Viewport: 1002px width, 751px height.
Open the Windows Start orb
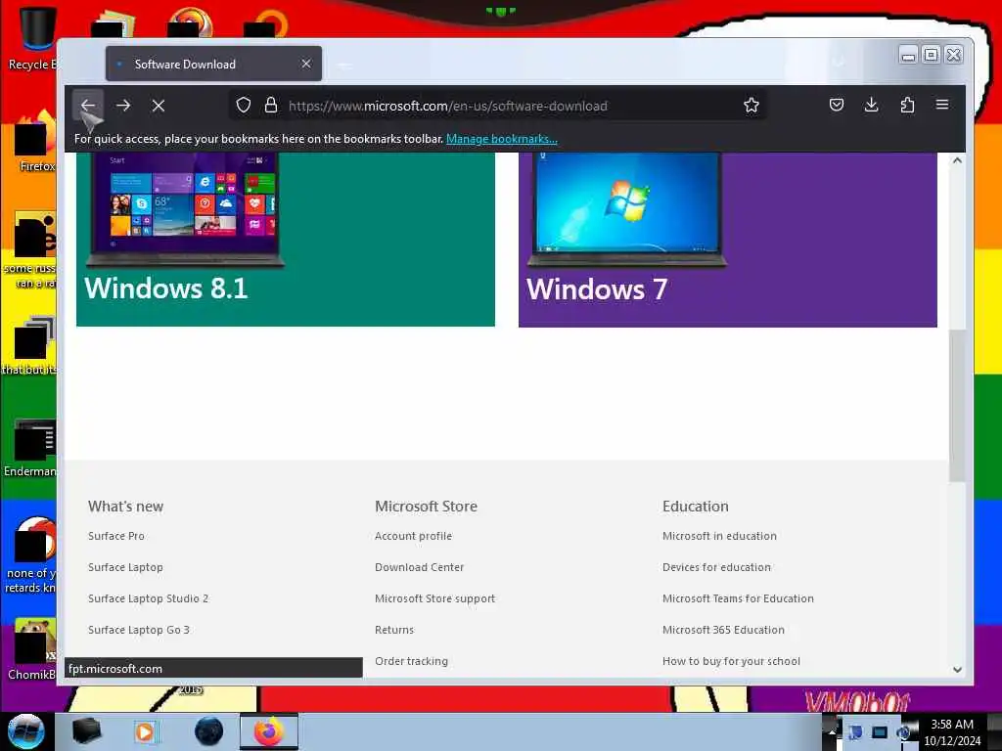point(26,731)
